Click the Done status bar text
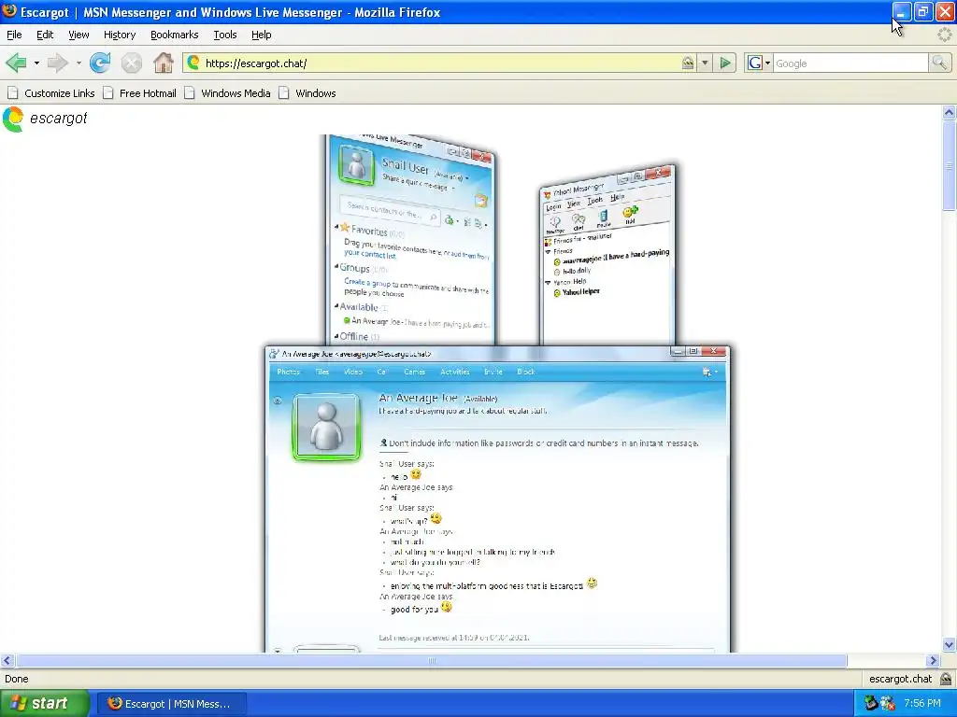The width and height of the screenshot is (957, 717). pyautogui.click(x=17, y=679)
